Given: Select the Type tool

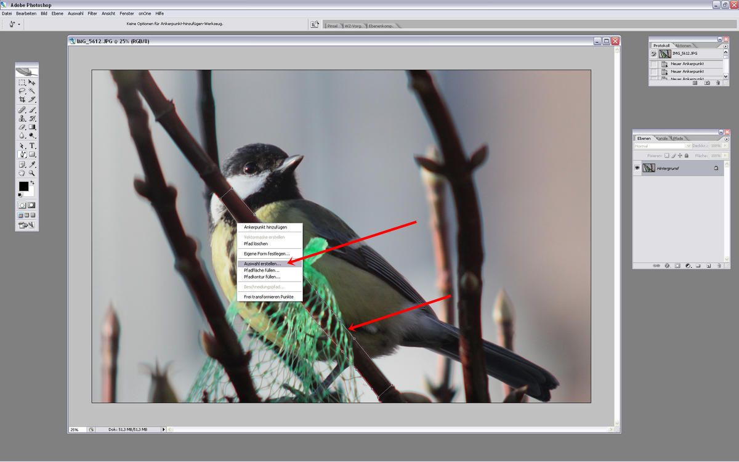Looking at the screenshot, I should (33, 146).
